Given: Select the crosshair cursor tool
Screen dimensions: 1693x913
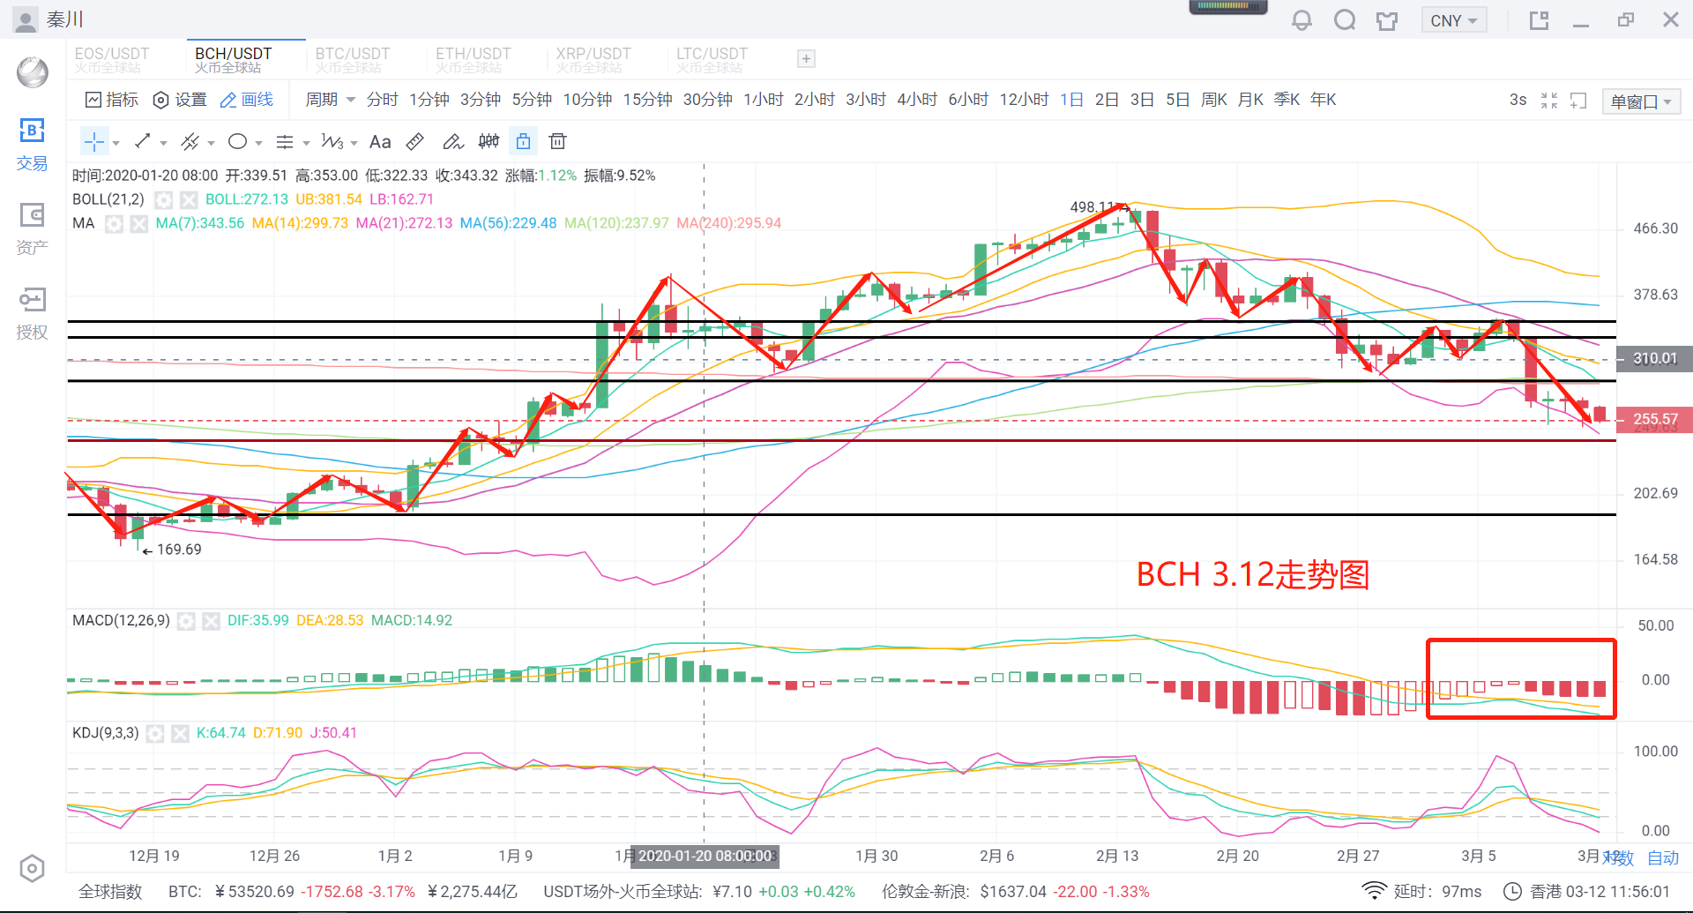Looking at the screenshot, I should [93, 142].
